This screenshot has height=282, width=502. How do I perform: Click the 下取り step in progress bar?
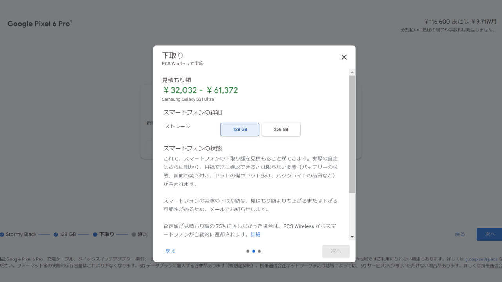tap(104, 234)
